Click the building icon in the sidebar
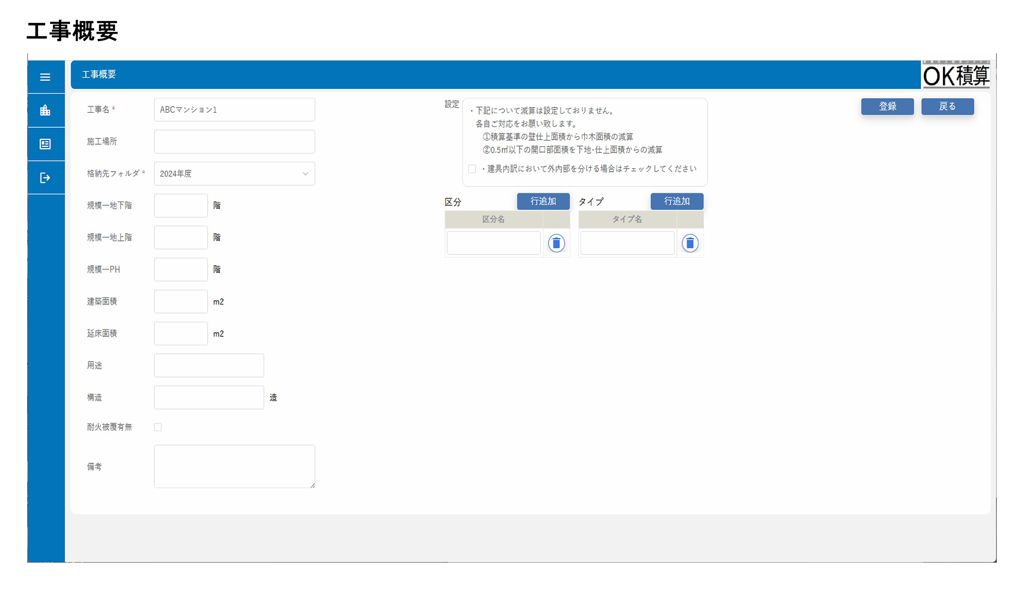 [45, 110]
